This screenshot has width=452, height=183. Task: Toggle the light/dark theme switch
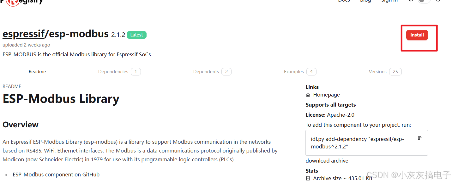click(424, 1)
